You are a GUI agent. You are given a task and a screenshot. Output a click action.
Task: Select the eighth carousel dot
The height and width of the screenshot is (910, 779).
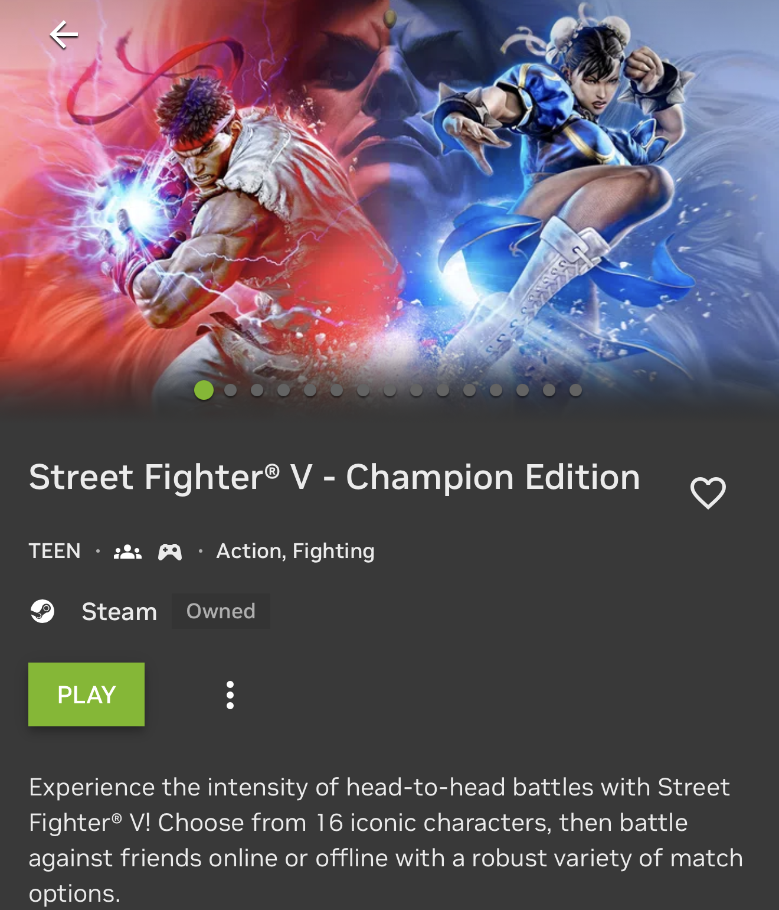pos(390,390)
